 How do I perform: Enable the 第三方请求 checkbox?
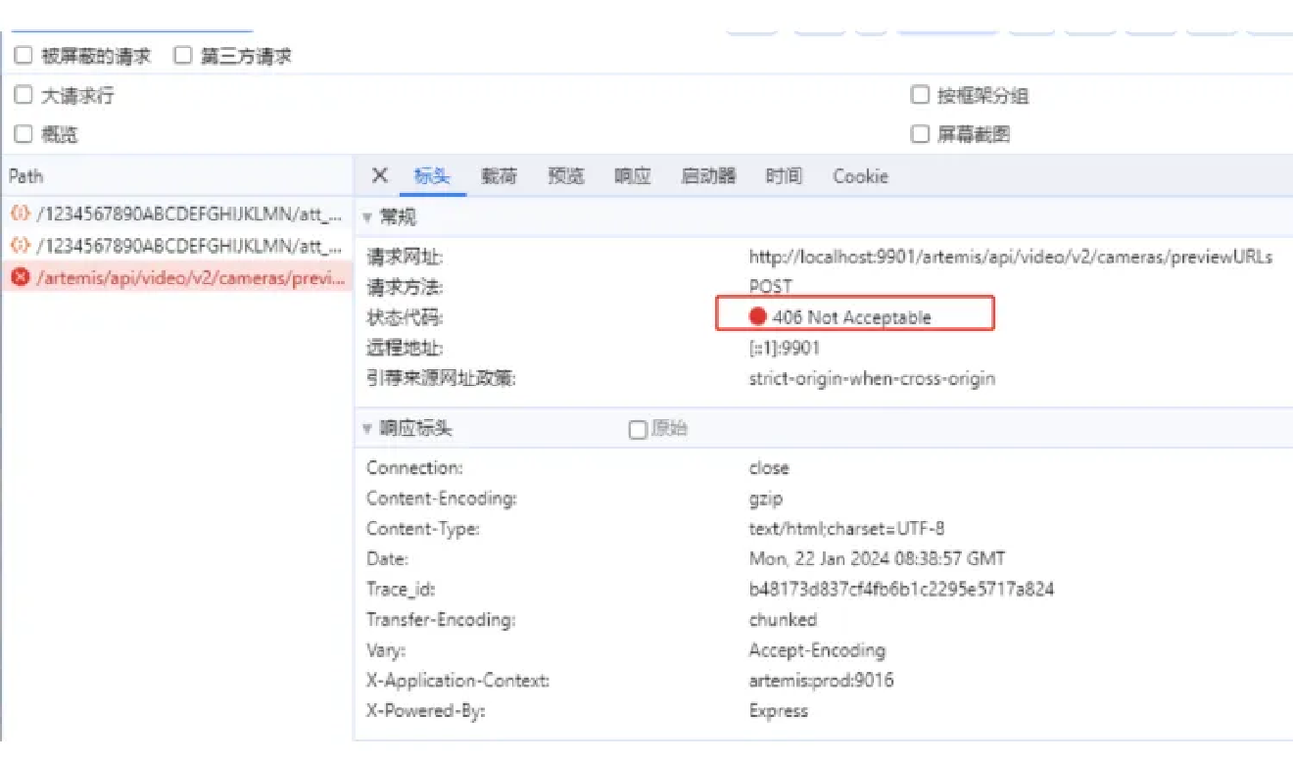(183, 56)
